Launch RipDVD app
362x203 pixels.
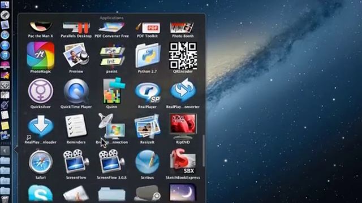tap(183, 126)
